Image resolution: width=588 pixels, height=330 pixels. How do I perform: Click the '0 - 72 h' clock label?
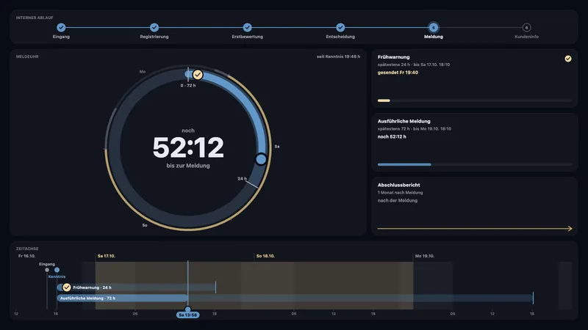pos(188,85)
